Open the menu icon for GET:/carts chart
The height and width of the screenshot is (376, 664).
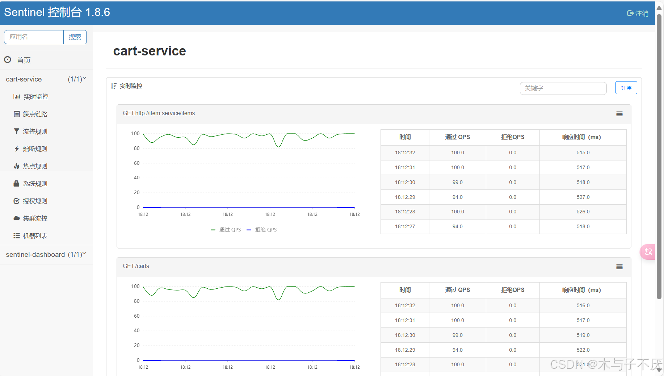(619, 267)
